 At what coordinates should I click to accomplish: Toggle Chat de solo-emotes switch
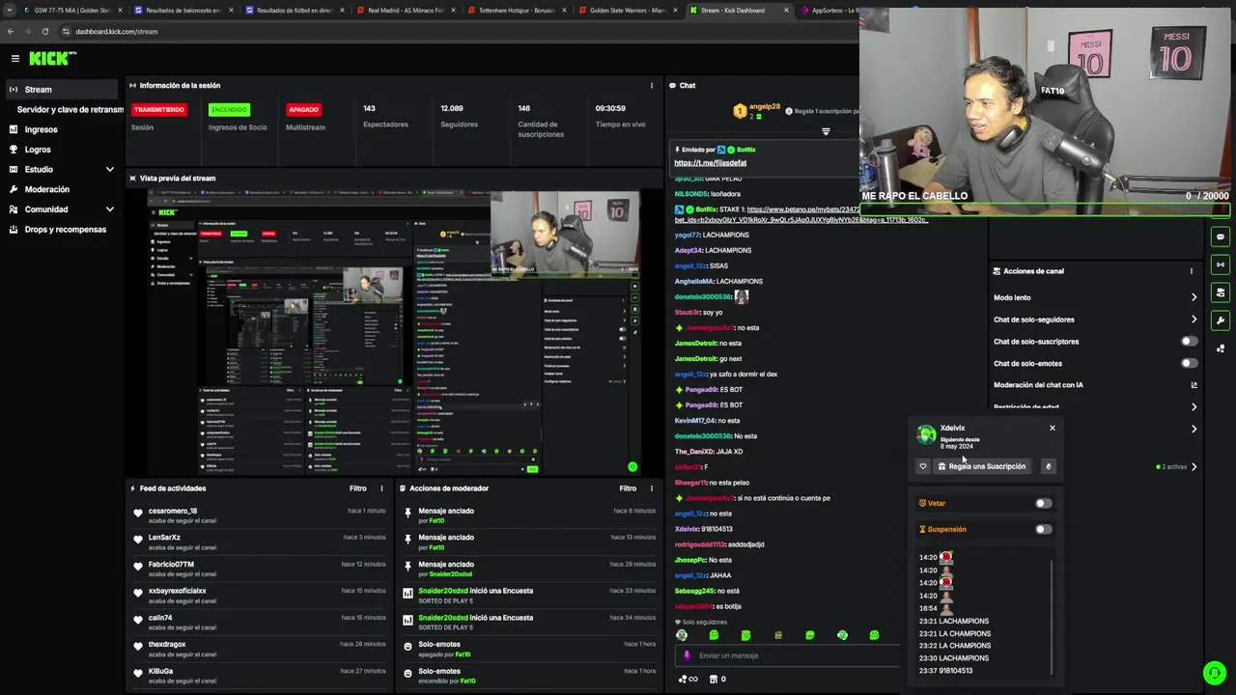click(1190, 363)
